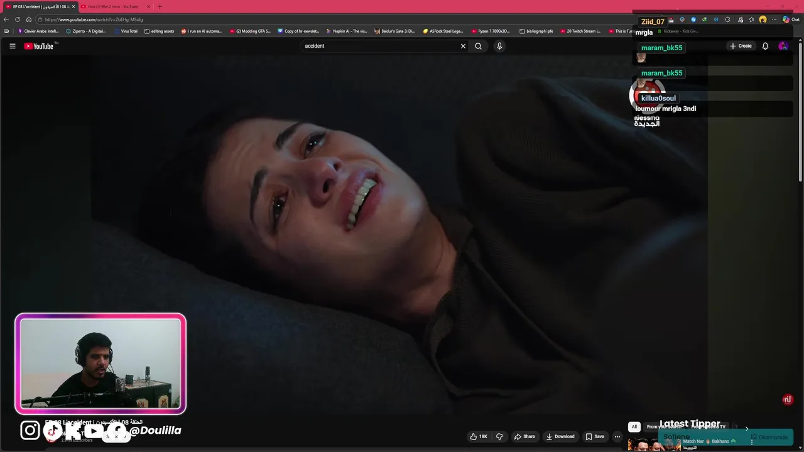Image resolution: width=804 pixels, height=452 pixels.
Task: Open browser settings ellipsis menu
Action: tap(774, 19)
